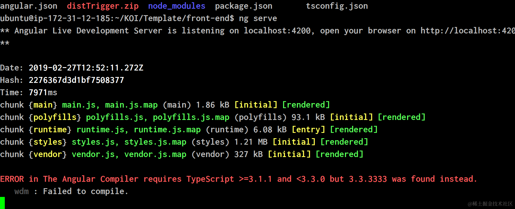The height and width of the screenshot is (209, 515).
Task: Click the hash value 2276367d3d1bf7508377
Action: click(76, 80)
